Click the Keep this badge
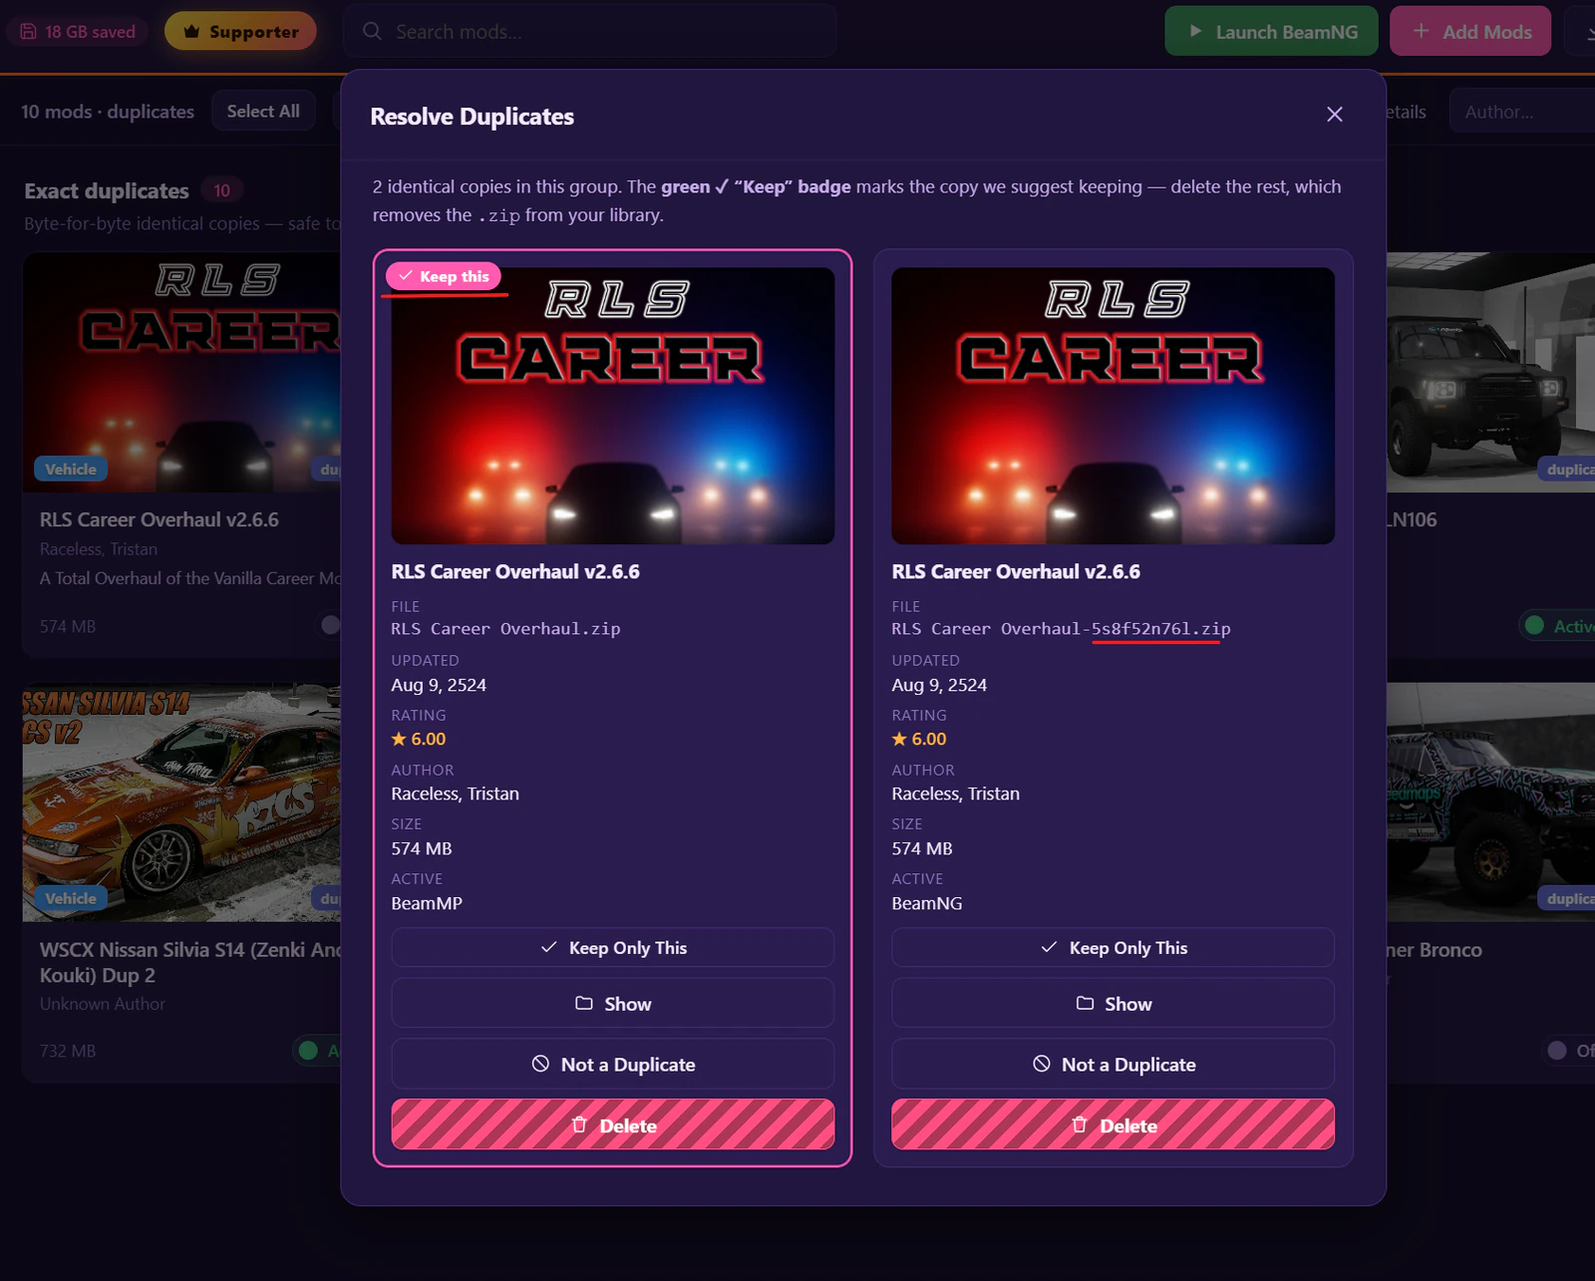Viewport: 1595px width, 1281px height. coord(444,276)
